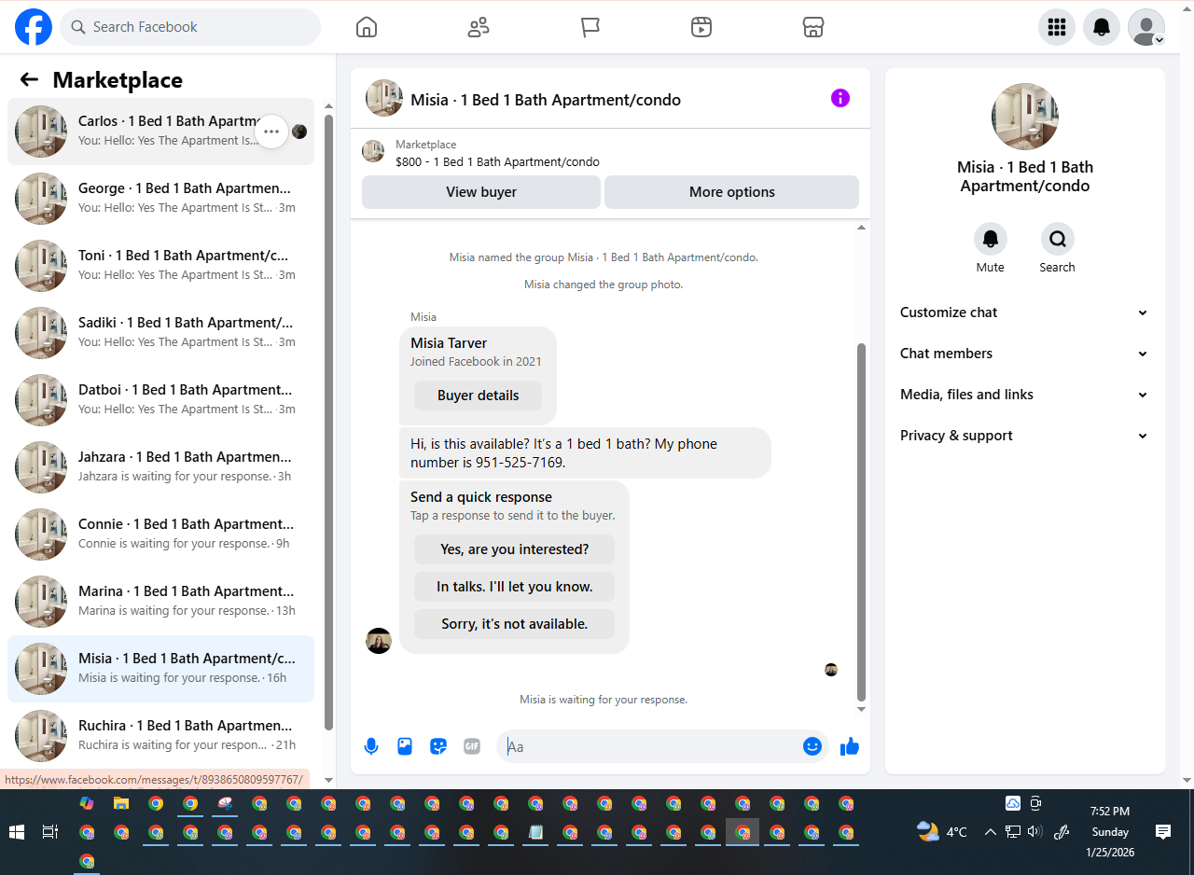This screenshot has height=875, width=1194.
Task: Open the Connie conversation
Action: tap(160, 535)
